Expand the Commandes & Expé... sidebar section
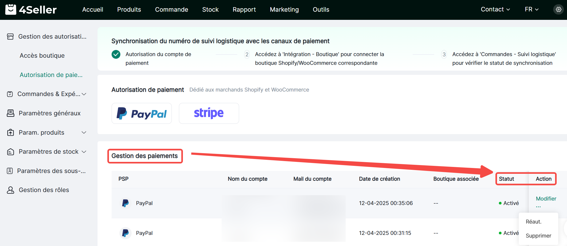 tap(84, 94)
